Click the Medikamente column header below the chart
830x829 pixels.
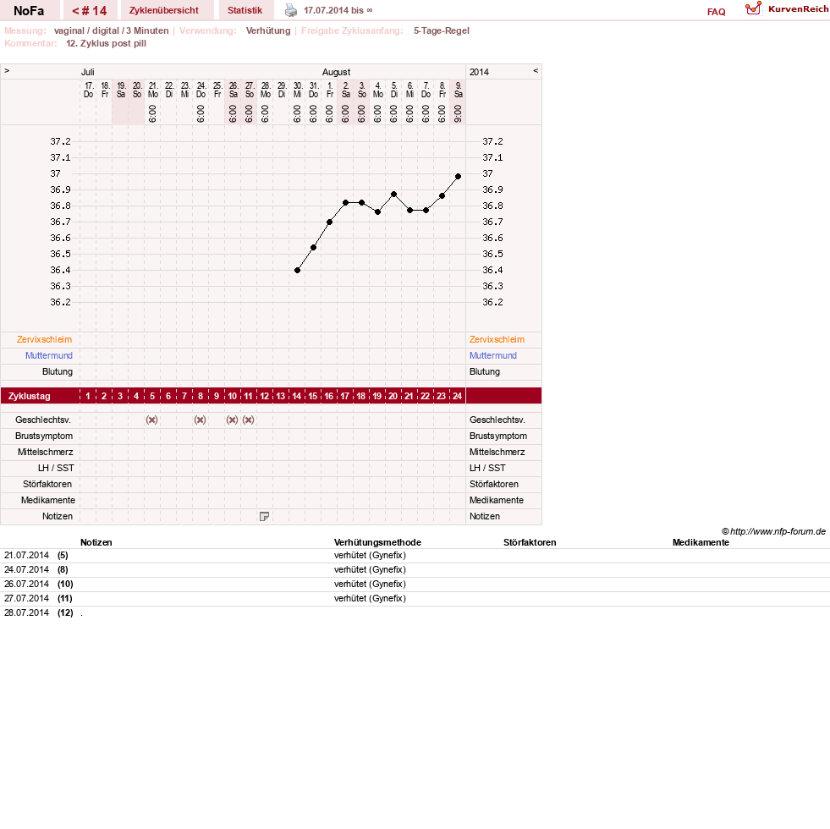(x=701, y=542)
